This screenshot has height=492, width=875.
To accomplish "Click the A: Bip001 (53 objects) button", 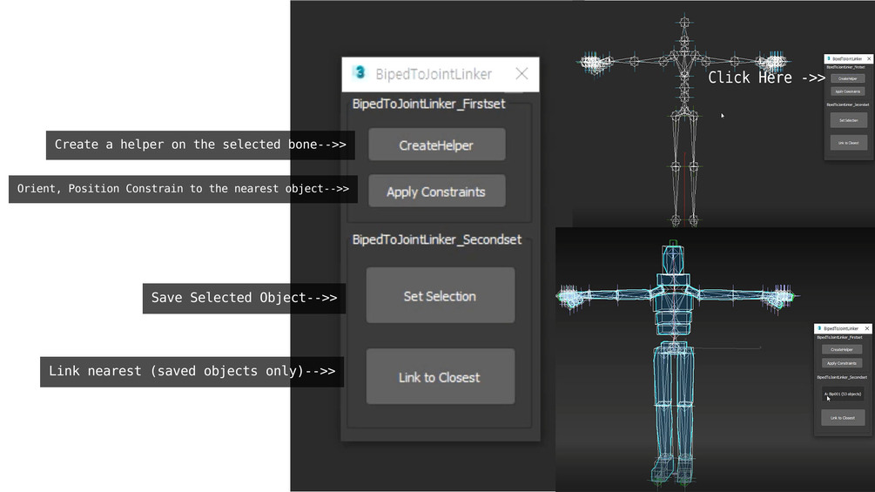I will 843,394.
